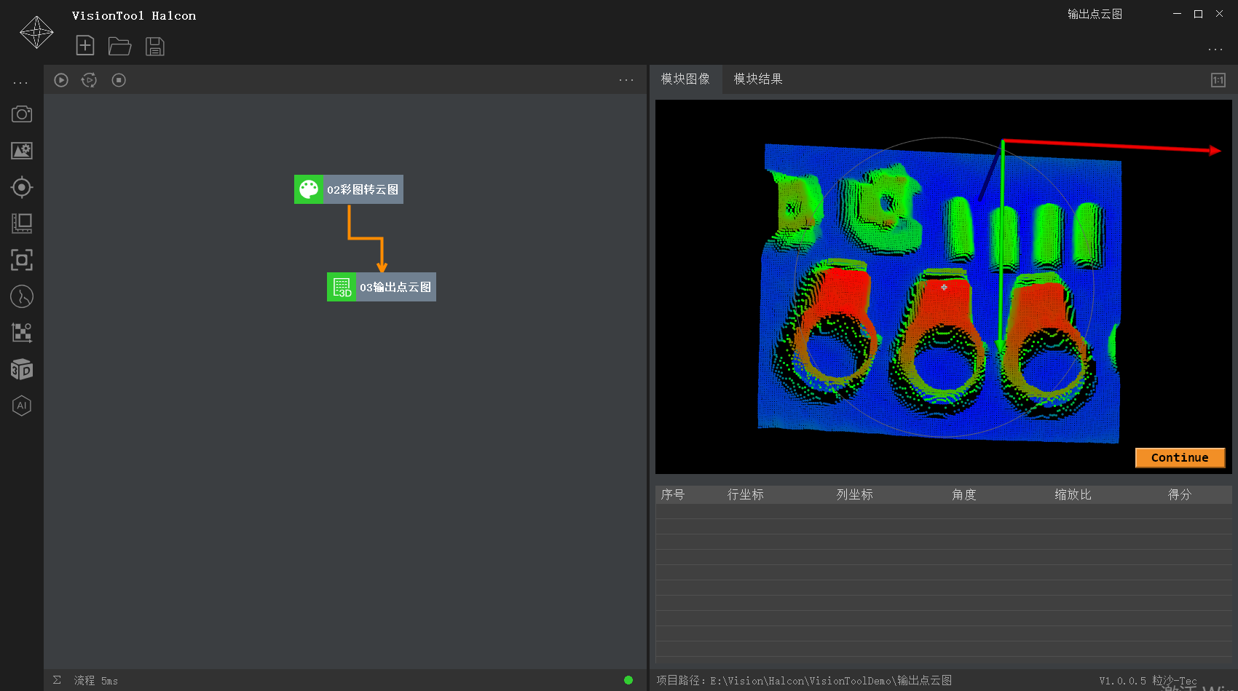Reset image view to 1:1

pos(1218,80)
